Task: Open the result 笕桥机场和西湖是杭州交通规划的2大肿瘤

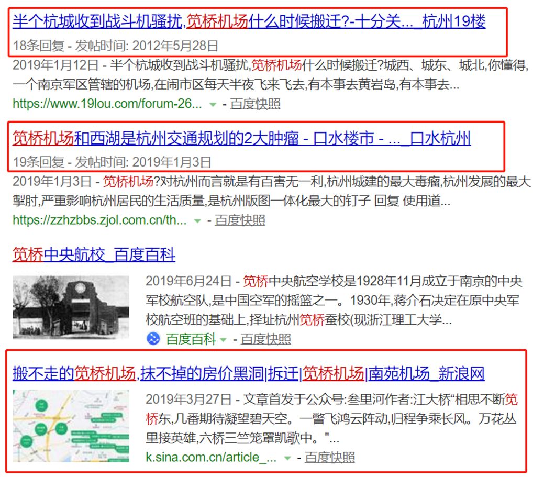Action: pyautogui.click(x=241, y=138)
